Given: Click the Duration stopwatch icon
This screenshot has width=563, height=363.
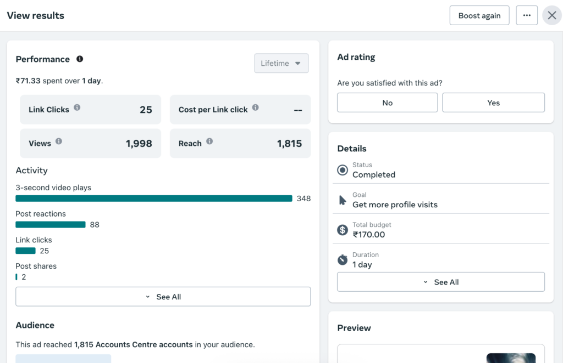Looking at the screenshot, I should click(343, 259).
